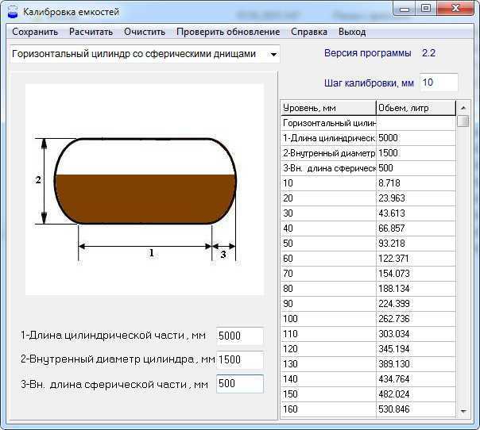Click the Уровень, мм column header
This screenshot has height=430, width=480.
click(328, 108)
